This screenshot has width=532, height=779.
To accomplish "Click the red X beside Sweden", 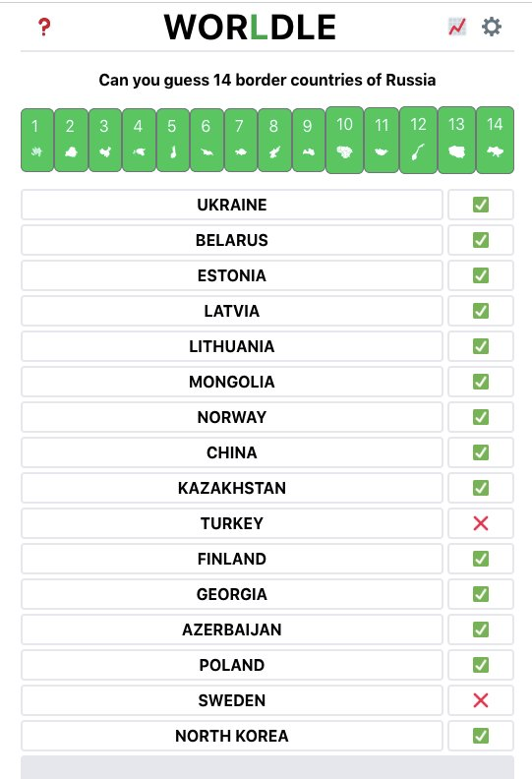I will (480, 700).
